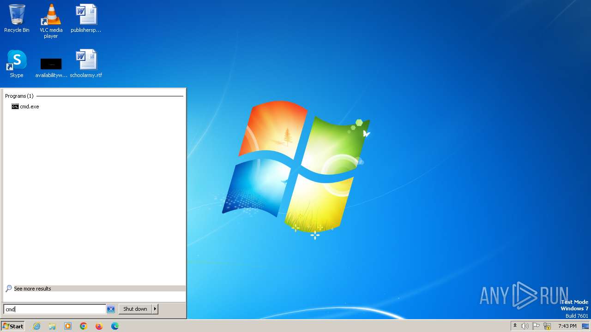Viewport: 591px width, 332px height.
Task: Expand the Shut down options arrow
Action: pos(155,309)
